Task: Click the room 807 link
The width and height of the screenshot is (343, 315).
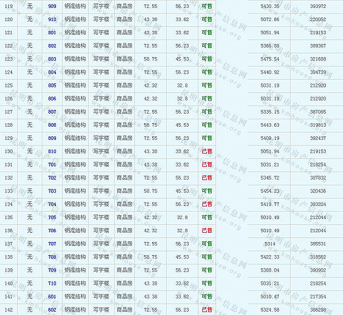Action: (x=52, y=112)
